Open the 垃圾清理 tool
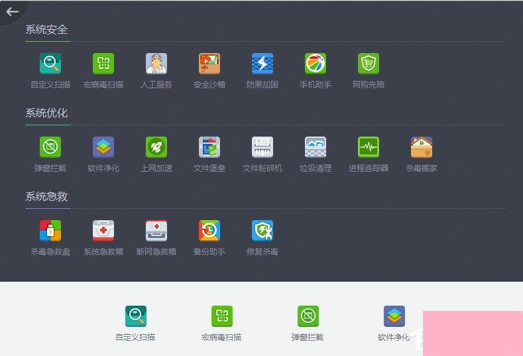The height and width of the screenshot is (356, 523). click(x=316, y=147)
